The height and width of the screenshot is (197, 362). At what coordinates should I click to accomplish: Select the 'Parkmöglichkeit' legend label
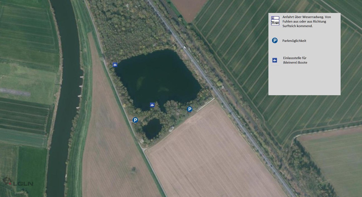294,41
